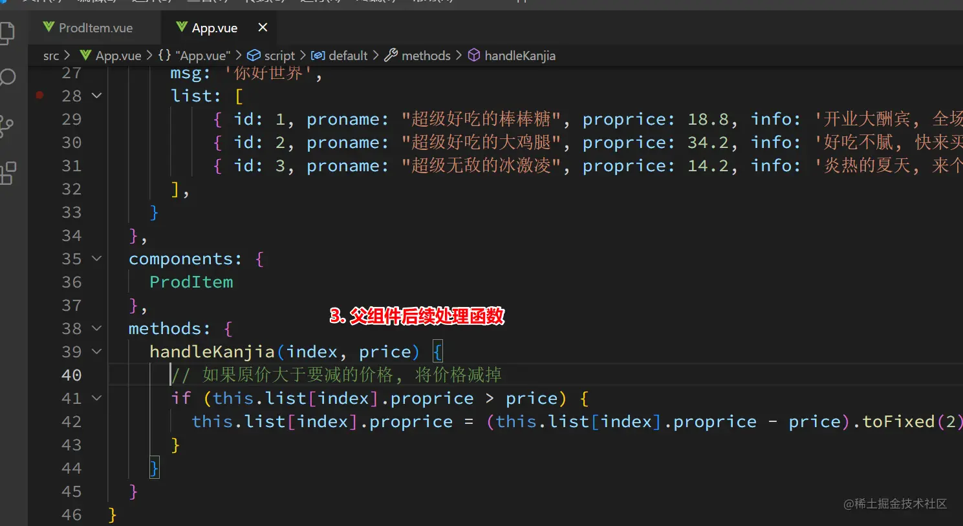Click the script symbol icon in the breadcrumbs

point(254,56)
